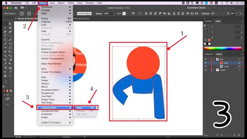Toggle visibility of blue layer
The image size is (247, 139).
point(206,59)
